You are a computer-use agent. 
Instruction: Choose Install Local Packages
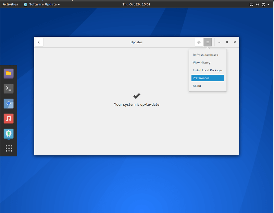(x=208, y=70)
